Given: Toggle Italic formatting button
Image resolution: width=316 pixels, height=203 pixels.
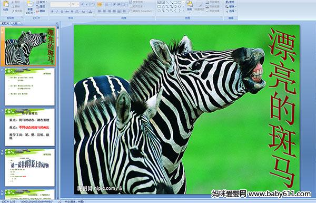Looking at the screenshot, I should coord(57,12).
